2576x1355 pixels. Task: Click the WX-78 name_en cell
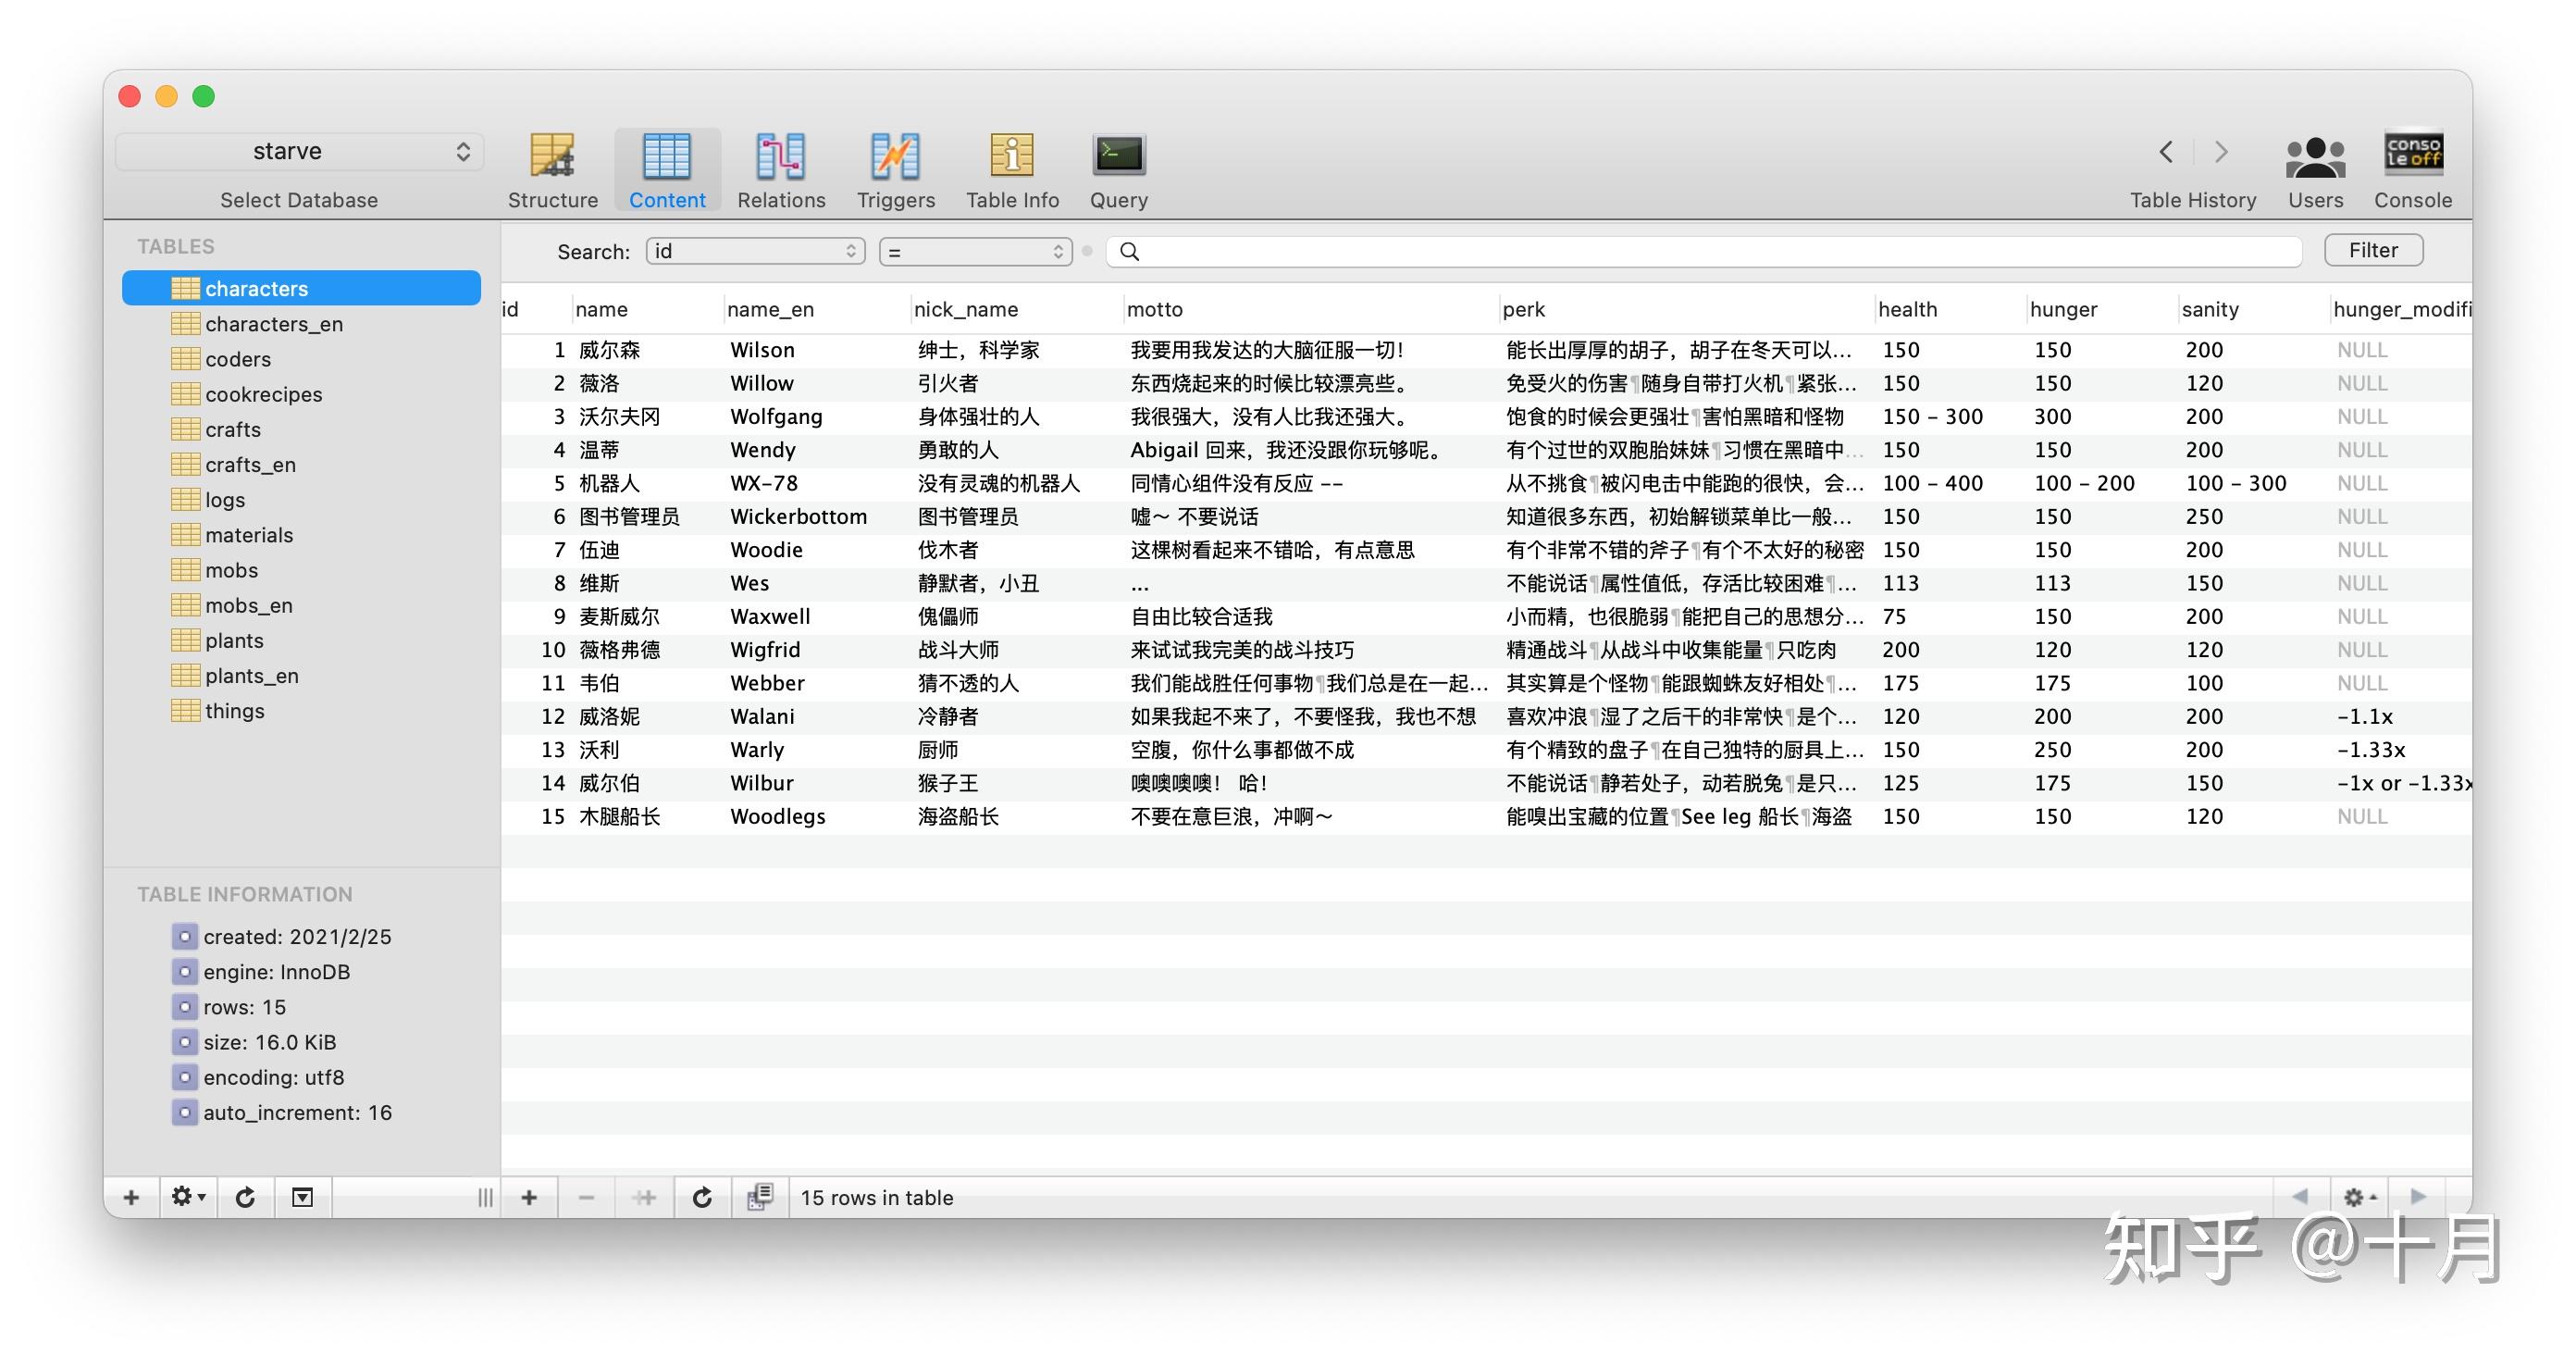pyautogui.click(x=816, y=483)
